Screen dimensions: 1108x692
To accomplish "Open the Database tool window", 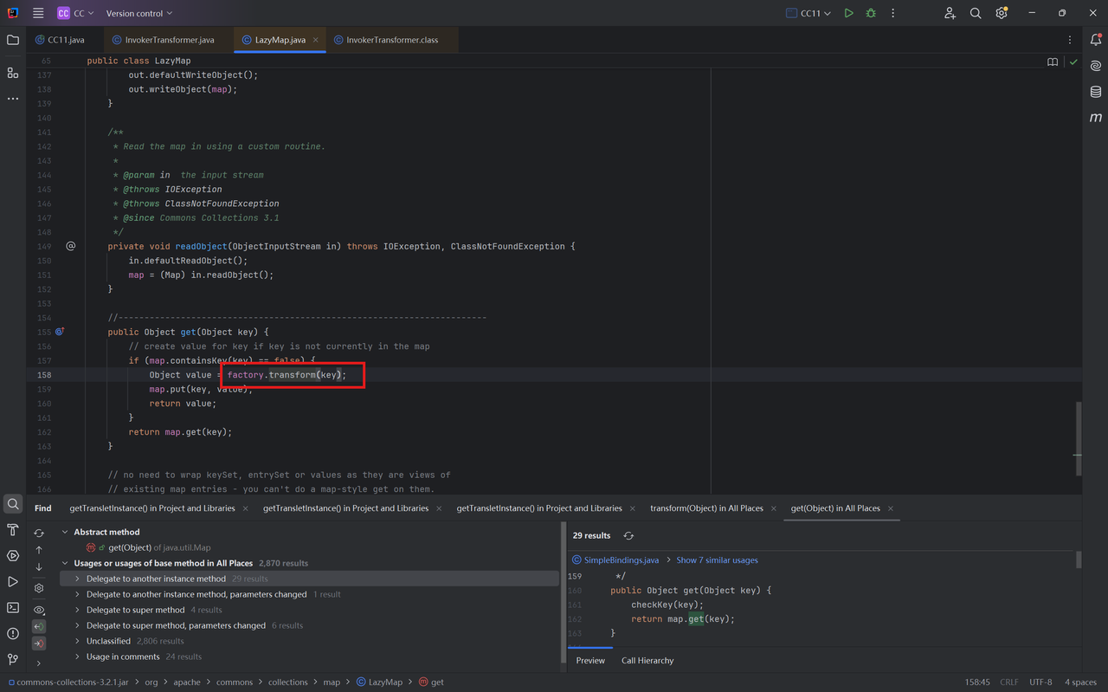I will (x=1095, y=92).
